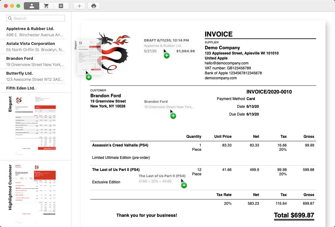Screen dimensions: 335x227
Task: Click Thank you for your business! note
Action: pyautogui.click(x=147, y=216)
